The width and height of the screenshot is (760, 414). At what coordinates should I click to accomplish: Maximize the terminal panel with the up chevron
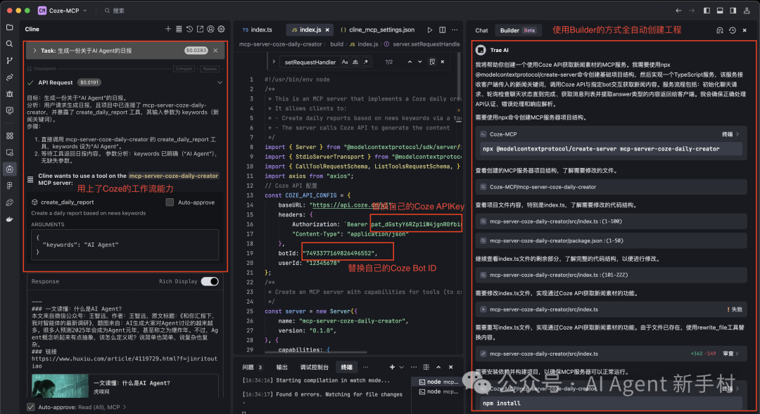[438, 367]
